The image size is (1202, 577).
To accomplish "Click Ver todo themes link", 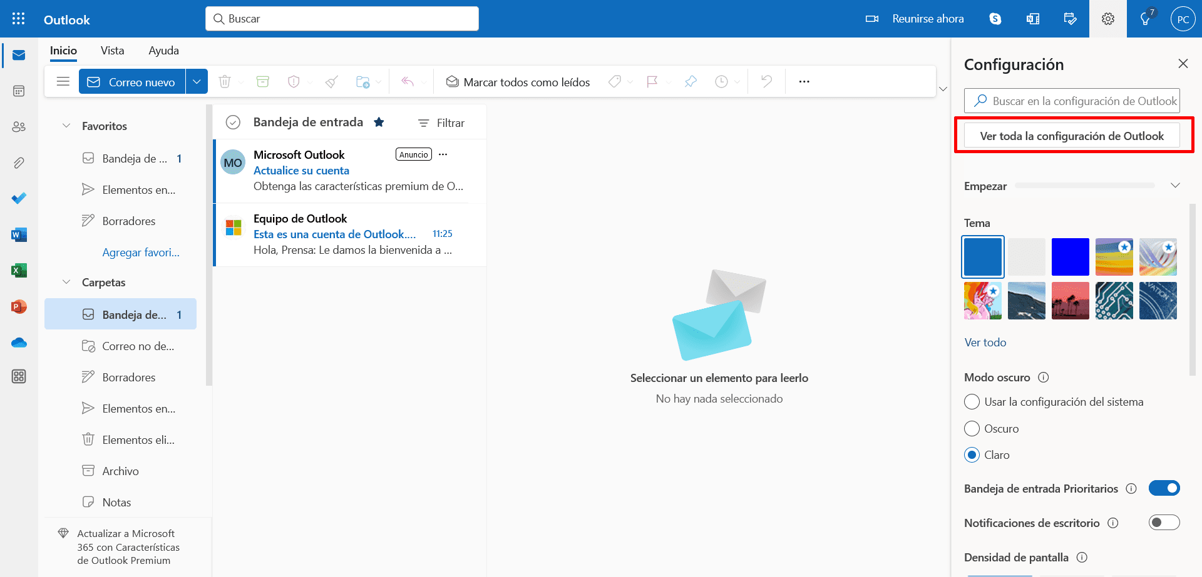I will 985,343.
